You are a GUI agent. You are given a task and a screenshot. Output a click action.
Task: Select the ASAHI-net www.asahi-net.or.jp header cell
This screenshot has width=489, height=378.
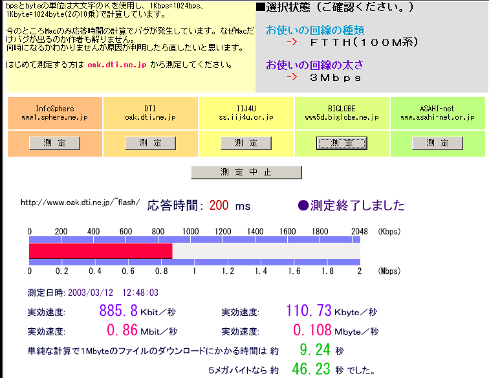pos(437,113)
